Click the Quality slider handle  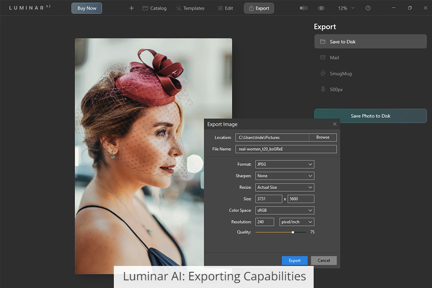(293, 232)
